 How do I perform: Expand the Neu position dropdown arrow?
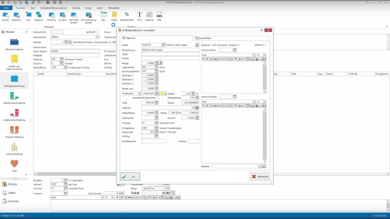(104, 23)
